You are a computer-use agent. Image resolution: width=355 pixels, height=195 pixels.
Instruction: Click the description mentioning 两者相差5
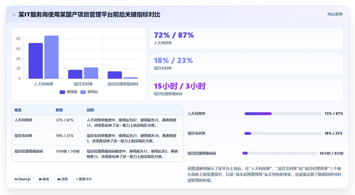[132, 138]
